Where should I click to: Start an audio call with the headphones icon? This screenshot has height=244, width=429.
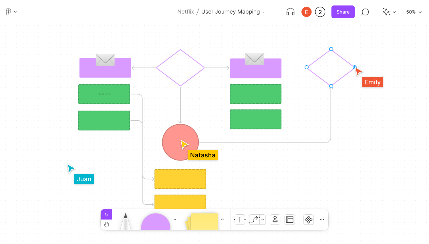[290, 12]
